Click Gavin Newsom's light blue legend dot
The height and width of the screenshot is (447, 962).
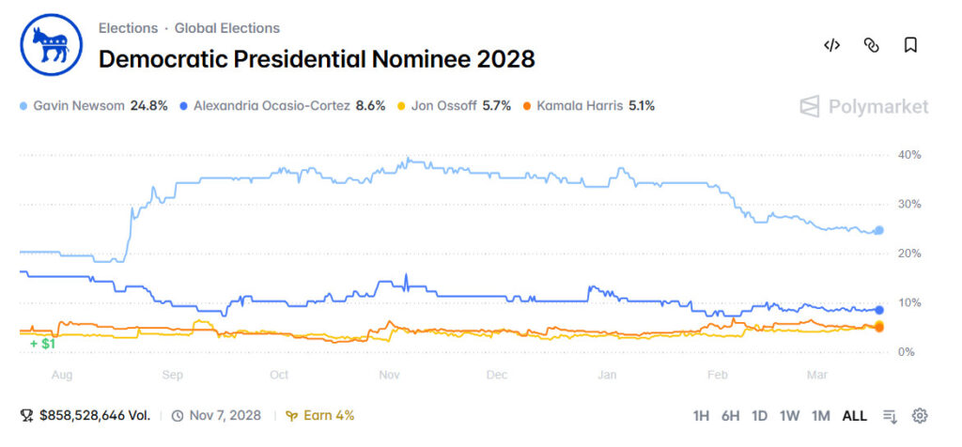23,106
